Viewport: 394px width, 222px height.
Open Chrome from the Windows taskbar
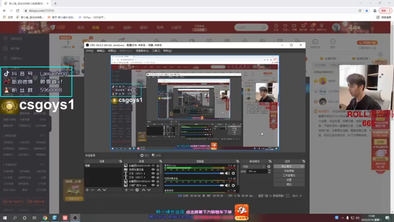tap(45, 218)
